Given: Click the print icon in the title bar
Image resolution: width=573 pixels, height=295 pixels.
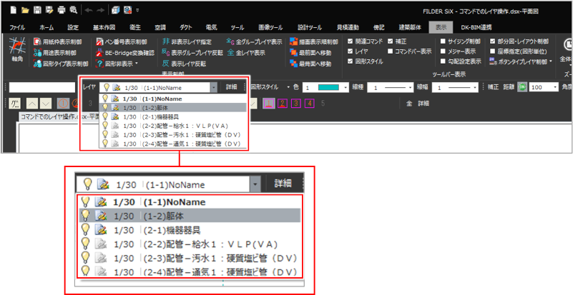Looking at the screenshot, I should [x=62, y=10].
